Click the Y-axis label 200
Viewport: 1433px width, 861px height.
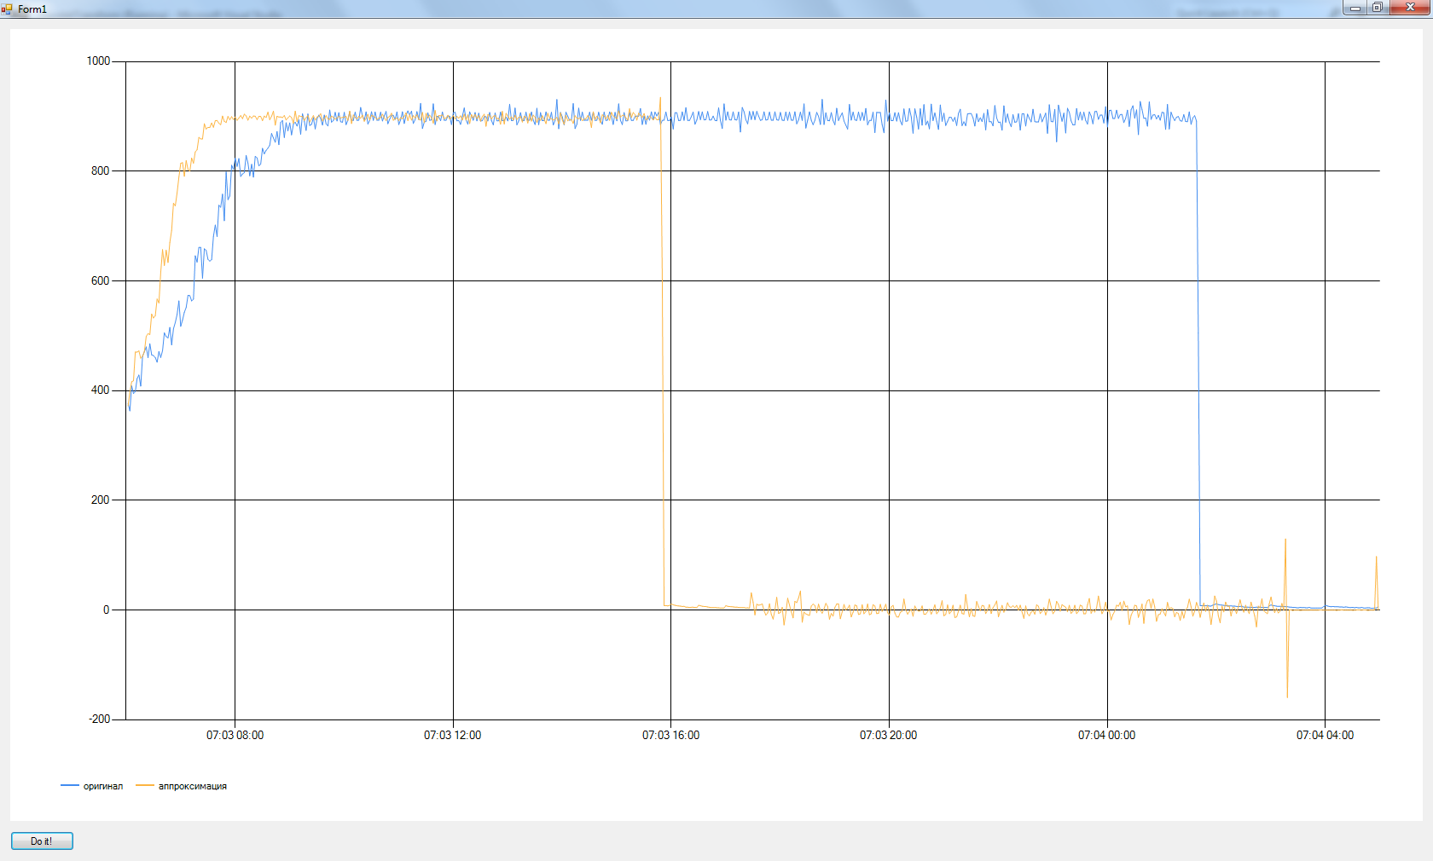(101, 500)
